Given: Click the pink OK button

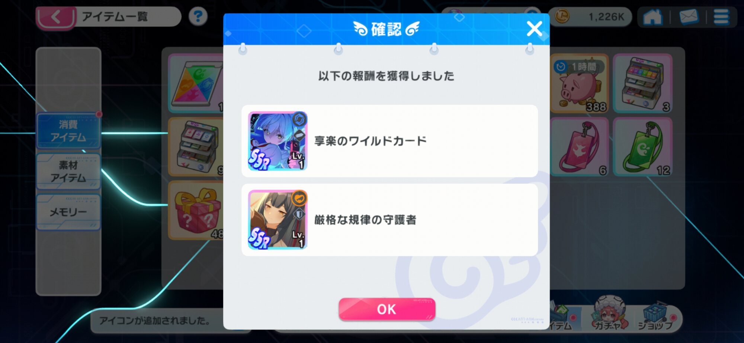Looking at the screenshot, I should (387, 309).
